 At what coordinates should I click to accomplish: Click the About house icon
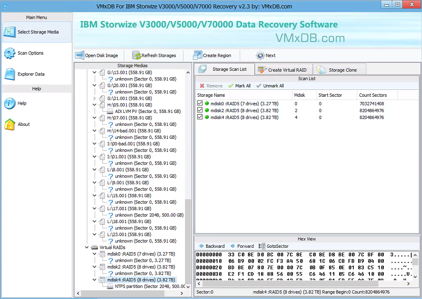[x=10, y=125]
